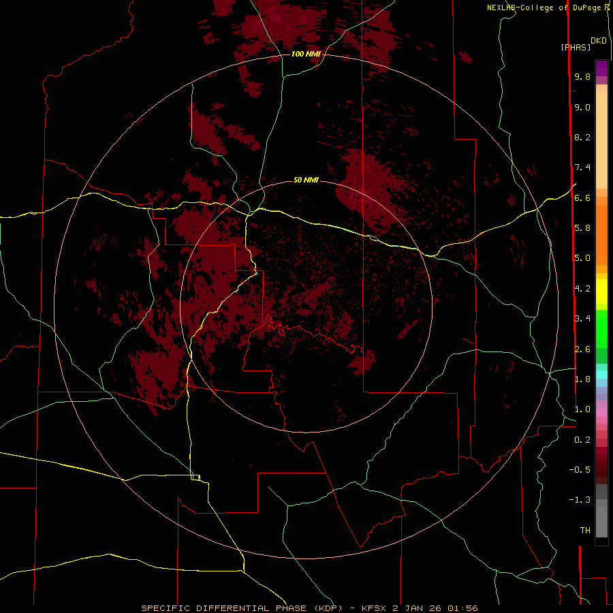Click the "100 NMI" range ring label
The height and width of the screenshot is (613, 613).
click(x=306, y=54)
